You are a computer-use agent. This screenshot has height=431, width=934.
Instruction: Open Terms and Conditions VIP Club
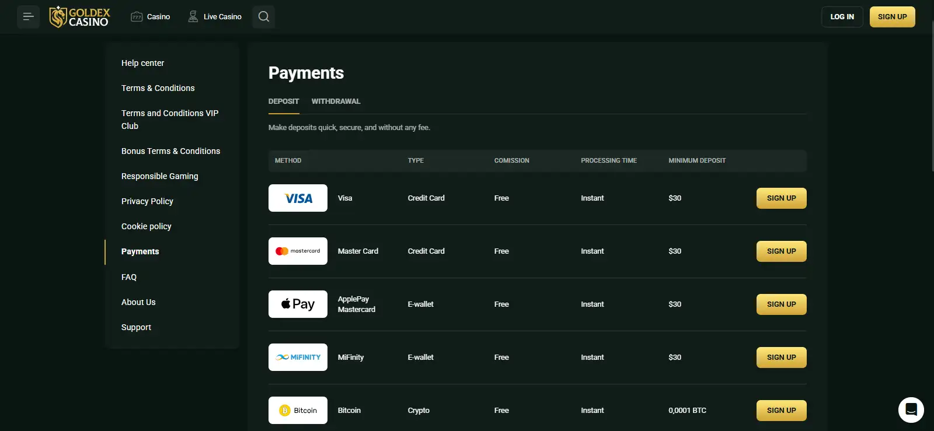(170, 120)
